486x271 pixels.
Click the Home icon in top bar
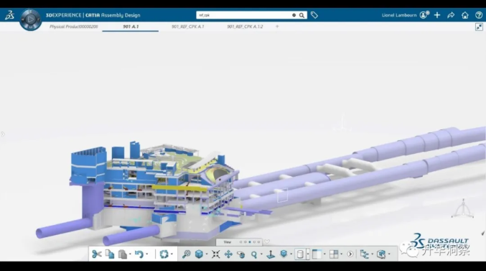465,15
